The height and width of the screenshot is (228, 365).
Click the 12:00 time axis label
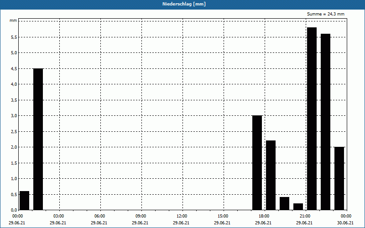coord(182,216)
